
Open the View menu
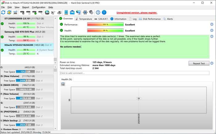tap(17, 7)
